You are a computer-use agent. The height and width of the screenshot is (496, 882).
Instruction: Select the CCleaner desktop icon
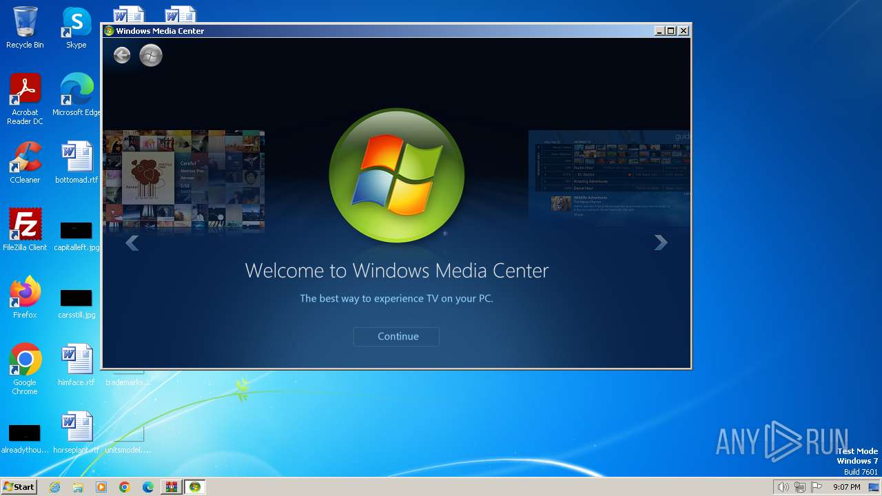25,163
